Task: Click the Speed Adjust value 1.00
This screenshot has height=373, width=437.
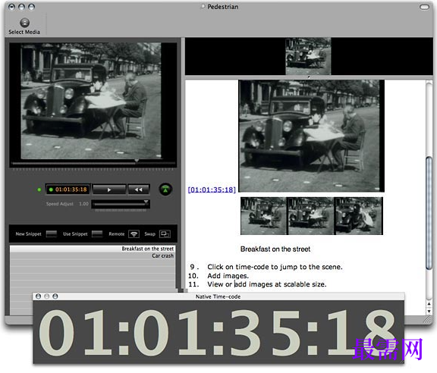Action: 83,204
